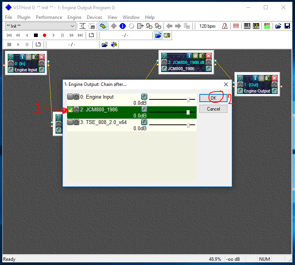Click the player open file folder icon
This screenshot has height=265, width=295.
pyautogui.click(x=158, y=35)
